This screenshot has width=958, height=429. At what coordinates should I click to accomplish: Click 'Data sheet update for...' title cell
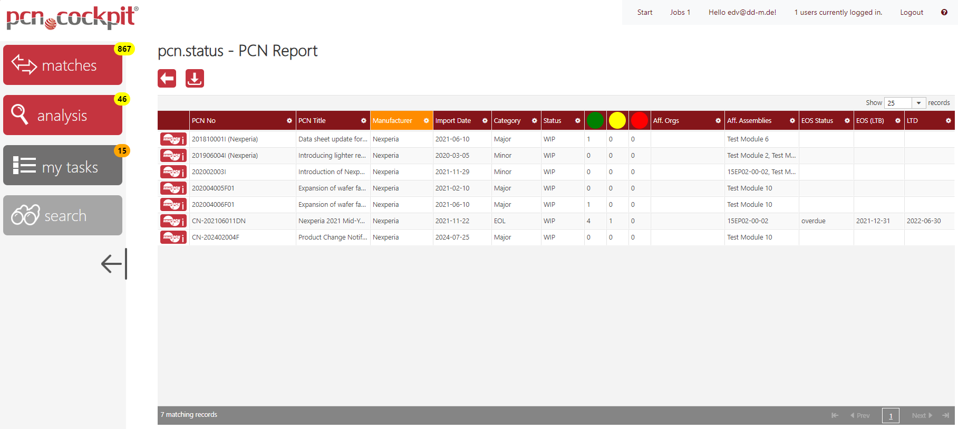pyautogui.click(x=333, y=139)
